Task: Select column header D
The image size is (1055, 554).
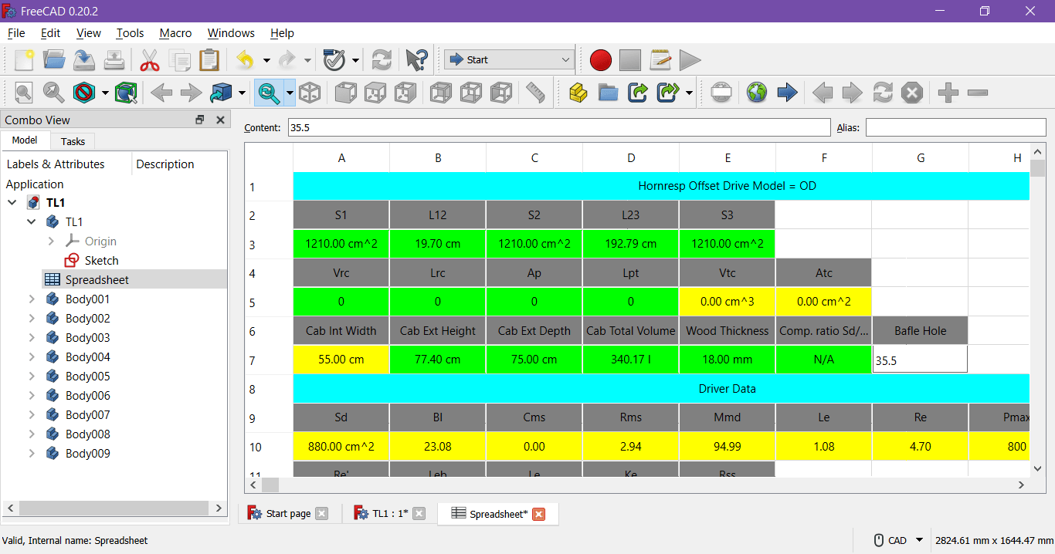Action: click(x=631, y=157)
